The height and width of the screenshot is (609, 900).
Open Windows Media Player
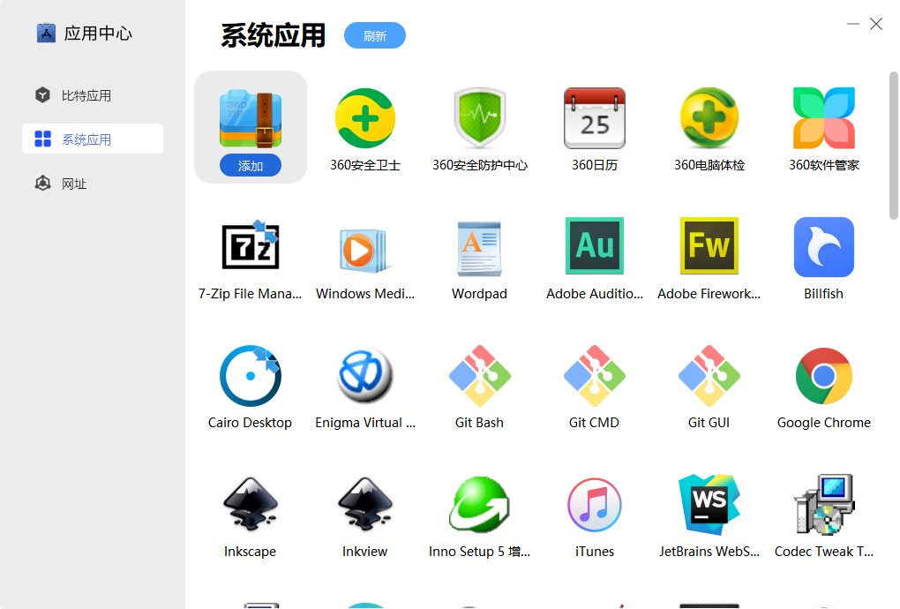point(364,246)
